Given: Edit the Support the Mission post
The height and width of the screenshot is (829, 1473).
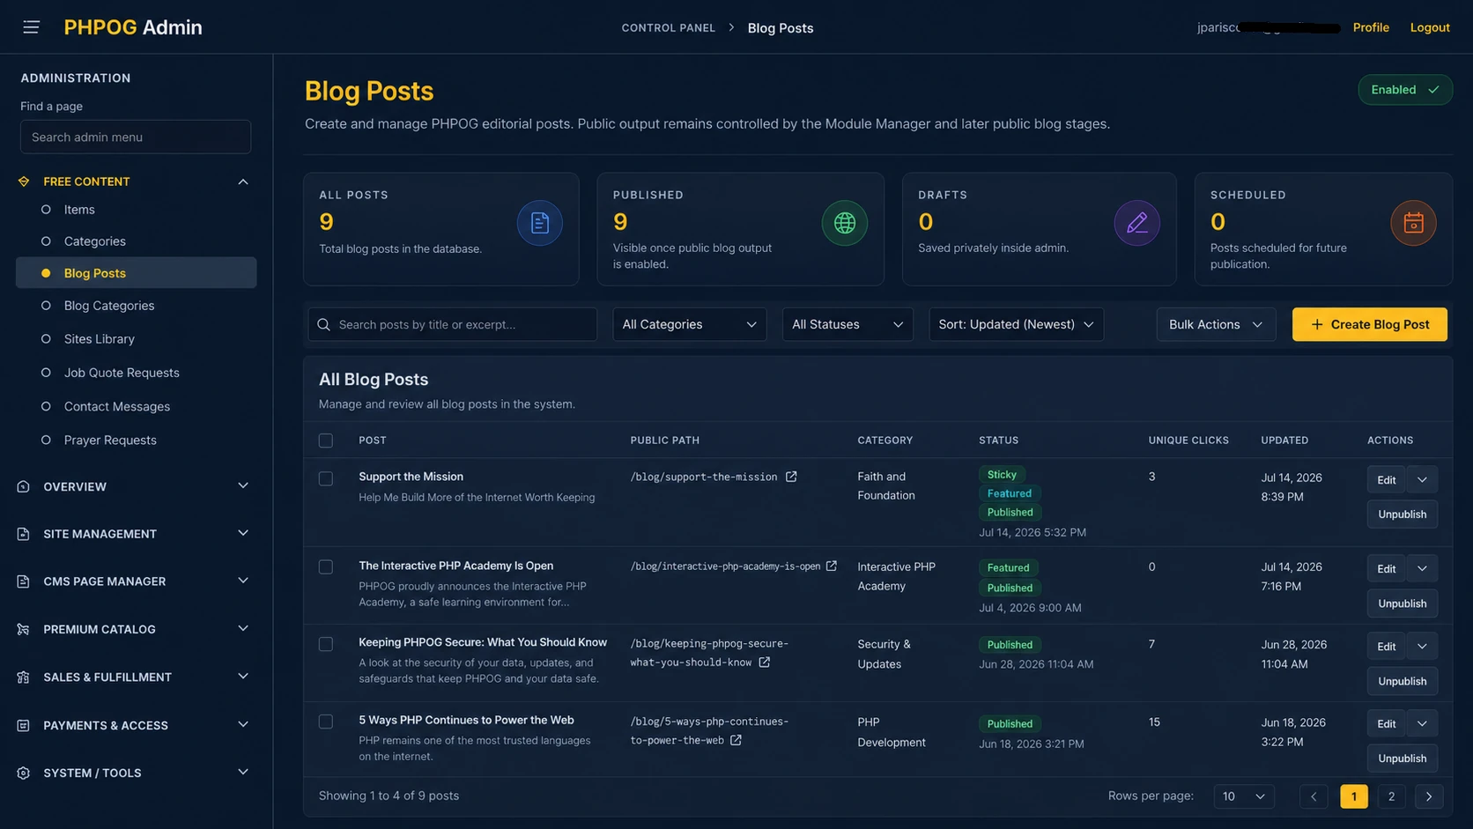Looking at the screenshot, I should pyautogui.click(x=1387, y=479).
